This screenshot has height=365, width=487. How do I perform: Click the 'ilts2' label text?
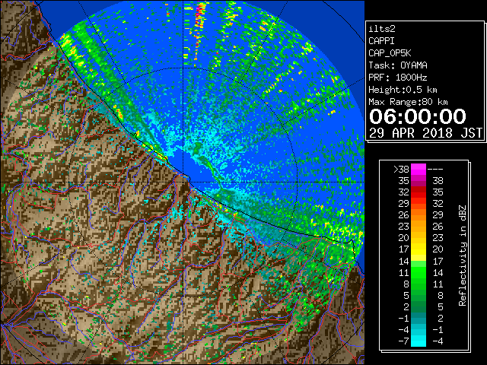coord(382,29)
